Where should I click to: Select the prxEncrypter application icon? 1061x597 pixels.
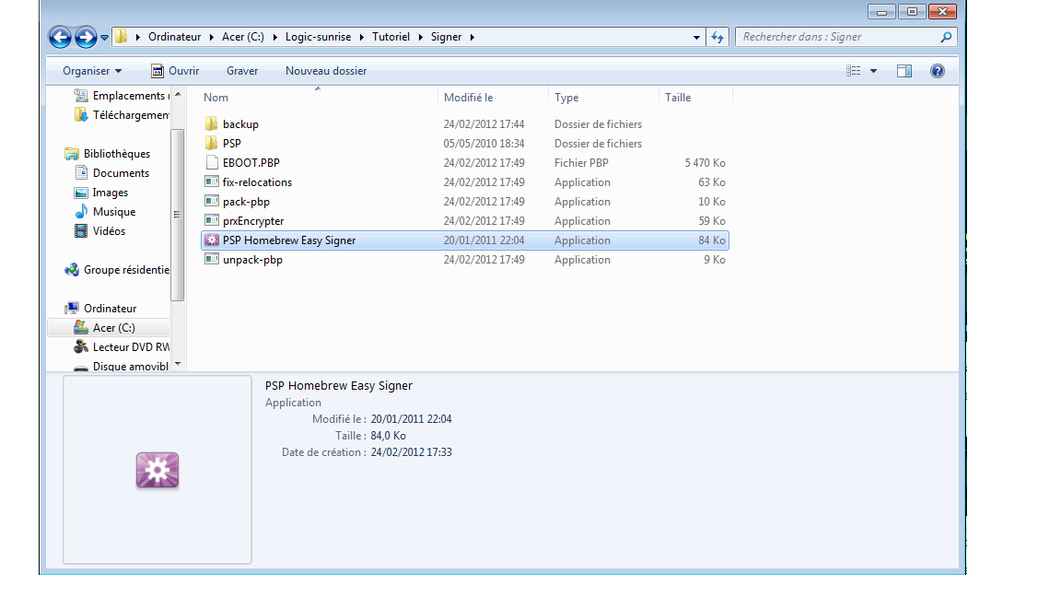(x=212, y=221)
